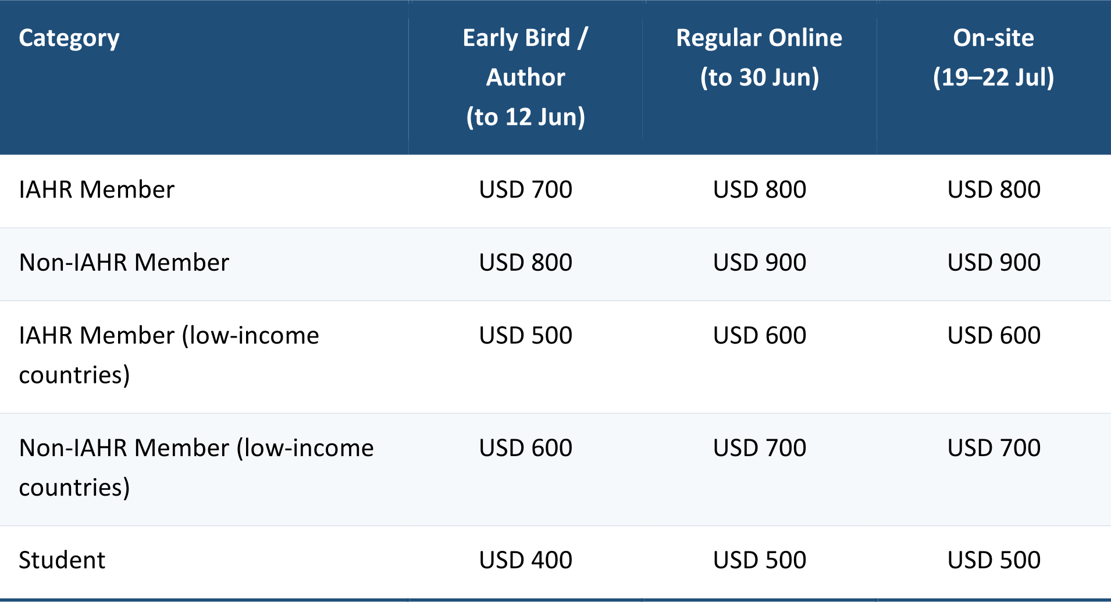Click Non-IAHR low-income regular online USD 700

(x=760, y=448)
